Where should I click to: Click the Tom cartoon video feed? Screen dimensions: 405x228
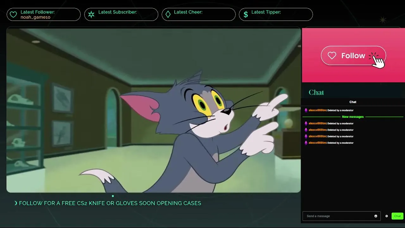click(153, 110)
